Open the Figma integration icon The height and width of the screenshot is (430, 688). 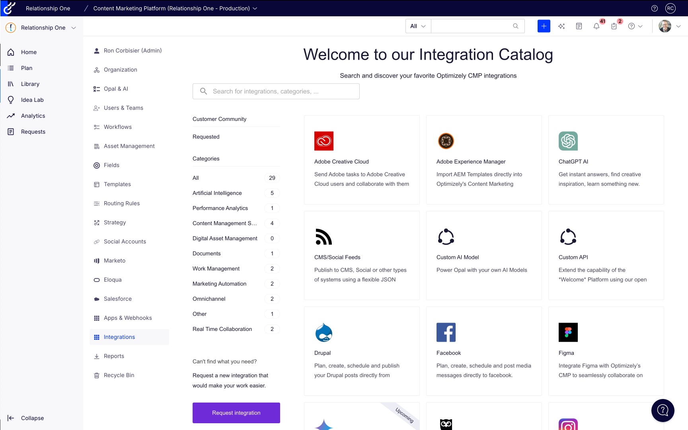[568, 333]
